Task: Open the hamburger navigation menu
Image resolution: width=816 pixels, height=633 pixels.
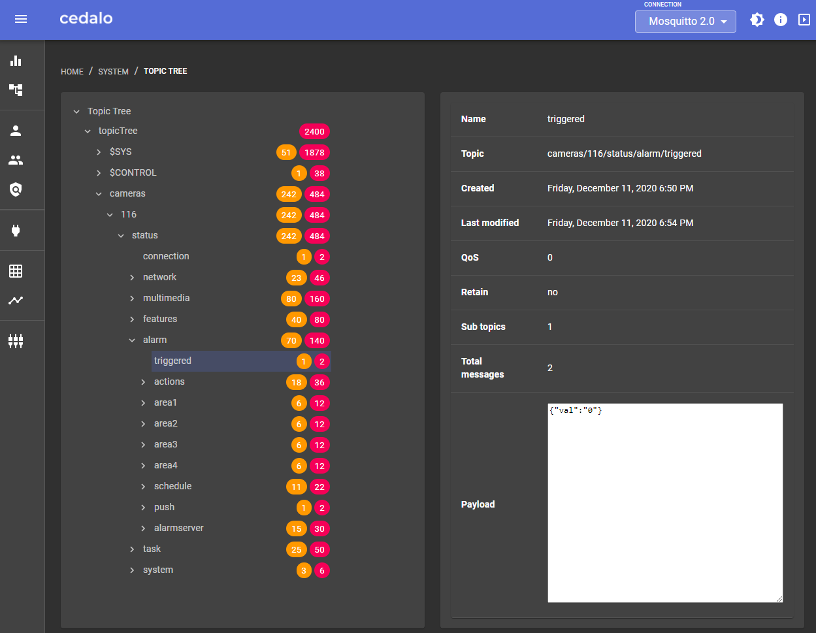Action: click(x=21, y=19)
